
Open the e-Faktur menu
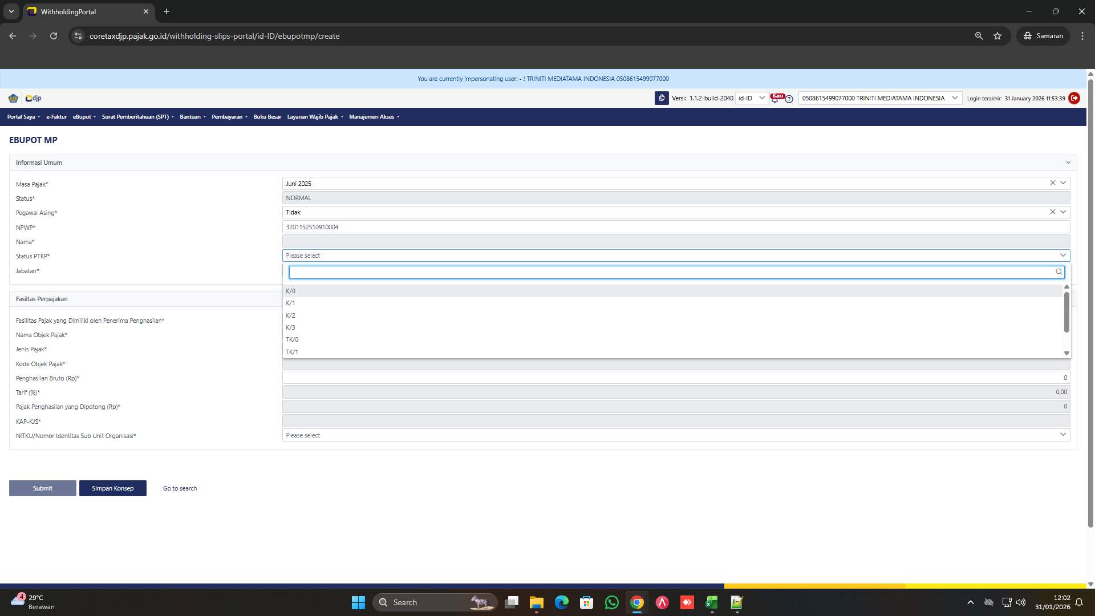coord(56,116)
